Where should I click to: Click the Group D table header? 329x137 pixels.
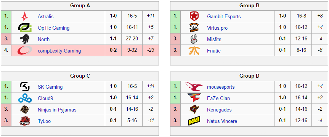[x=249, y=76]
